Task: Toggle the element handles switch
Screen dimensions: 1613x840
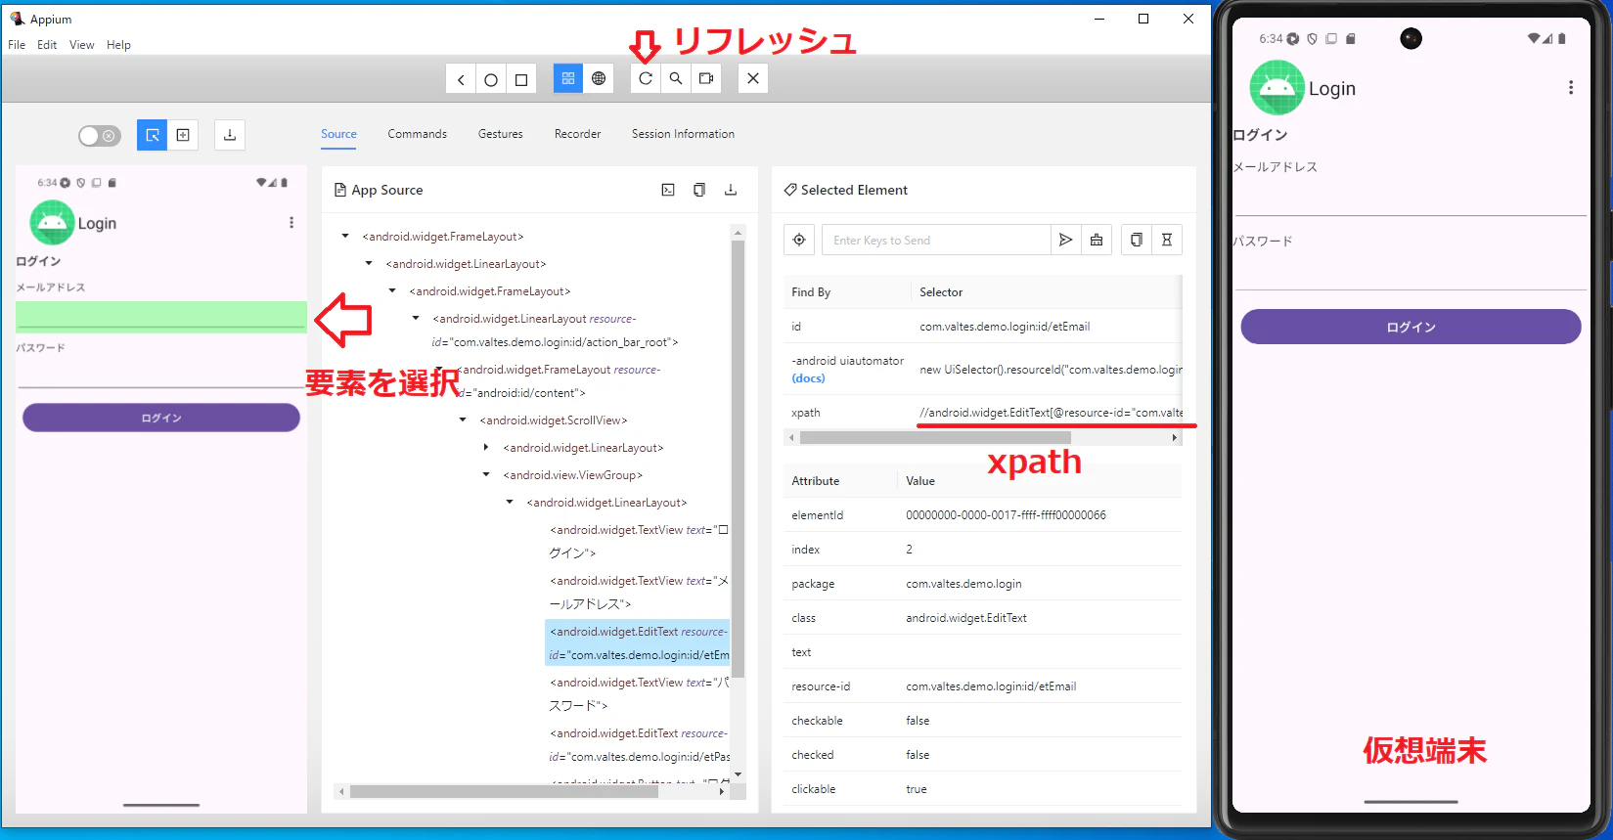Action: 99,136
